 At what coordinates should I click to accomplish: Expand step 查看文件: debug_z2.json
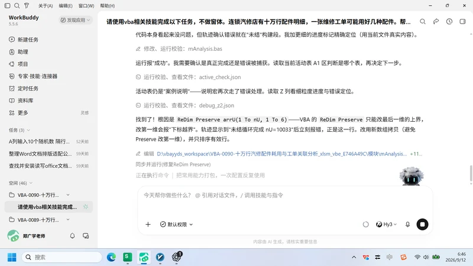coord(185,105)
